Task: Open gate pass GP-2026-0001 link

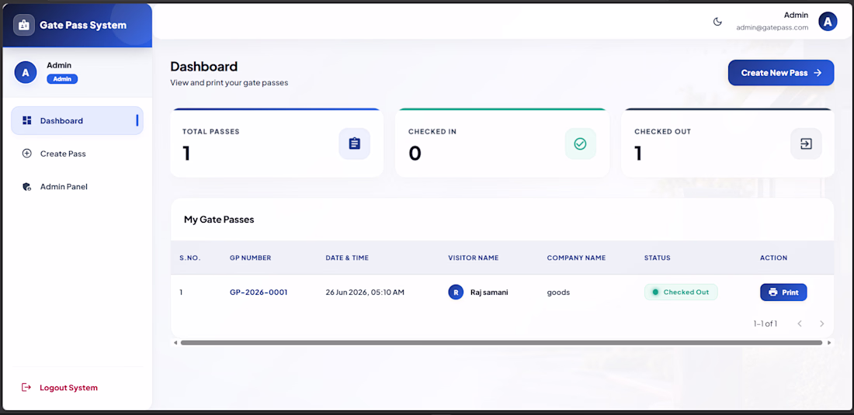Action: tap(259, 292)
